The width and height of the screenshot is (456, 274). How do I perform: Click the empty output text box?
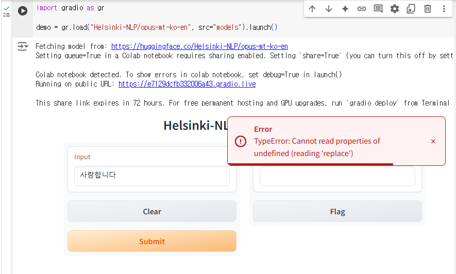click(x=337, y=176)
